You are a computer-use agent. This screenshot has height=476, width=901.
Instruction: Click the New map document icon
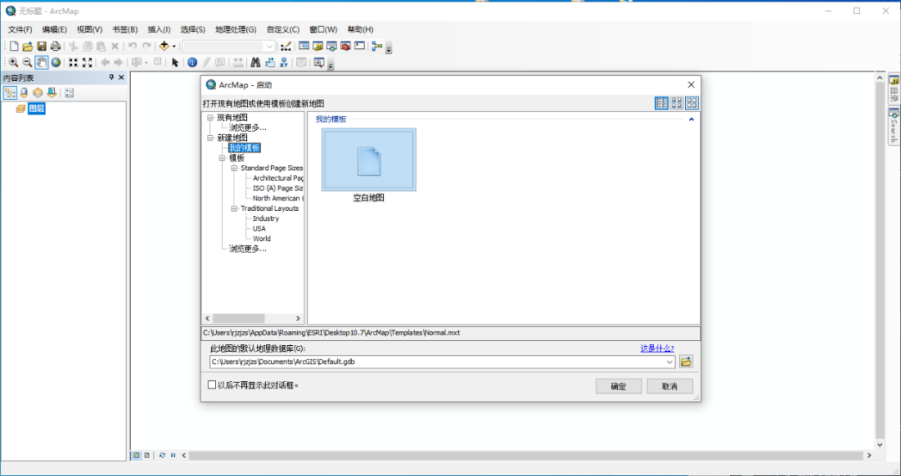tap(14, 46)
